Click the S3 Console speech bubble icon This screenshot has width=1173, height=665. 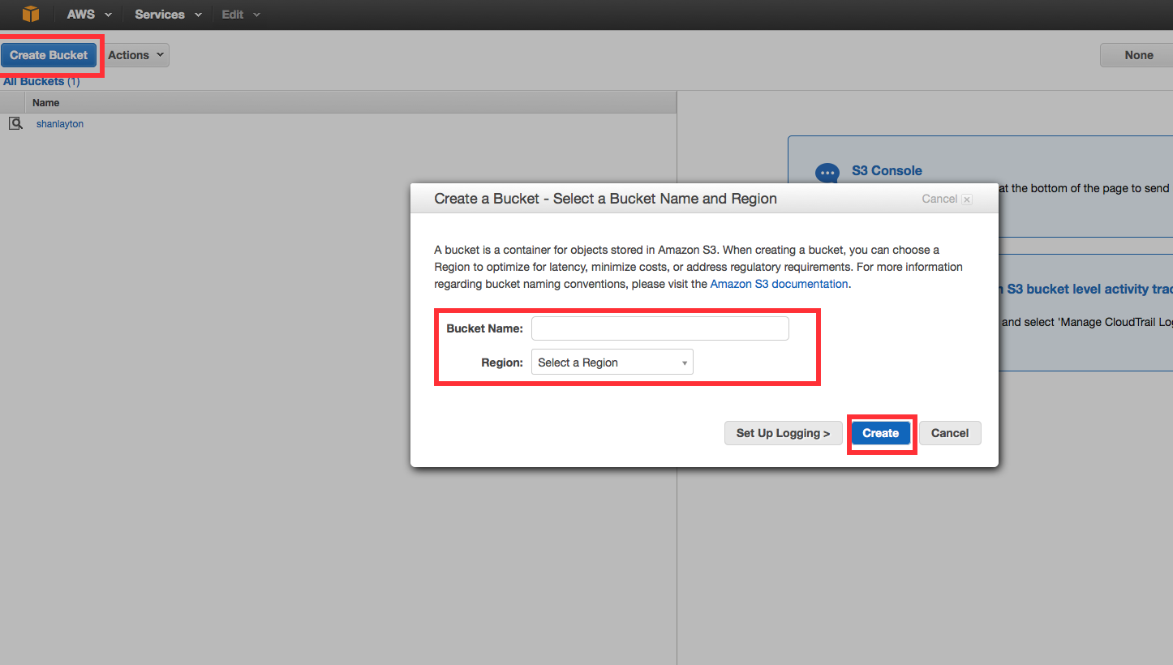[827, 172]
